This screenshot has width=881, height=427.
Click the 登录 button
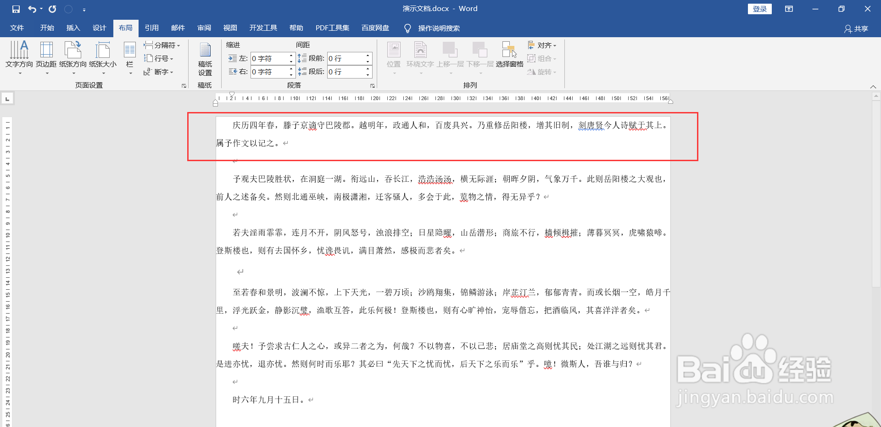pos(759,9)
